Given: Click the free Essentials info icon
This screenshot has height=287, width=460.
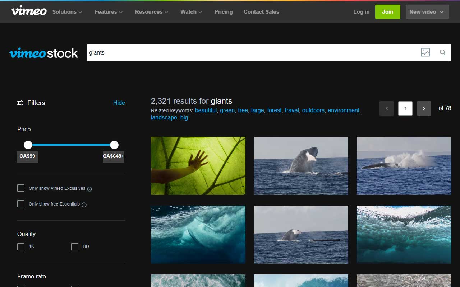Looking at the screenshot, I should 84,204.
